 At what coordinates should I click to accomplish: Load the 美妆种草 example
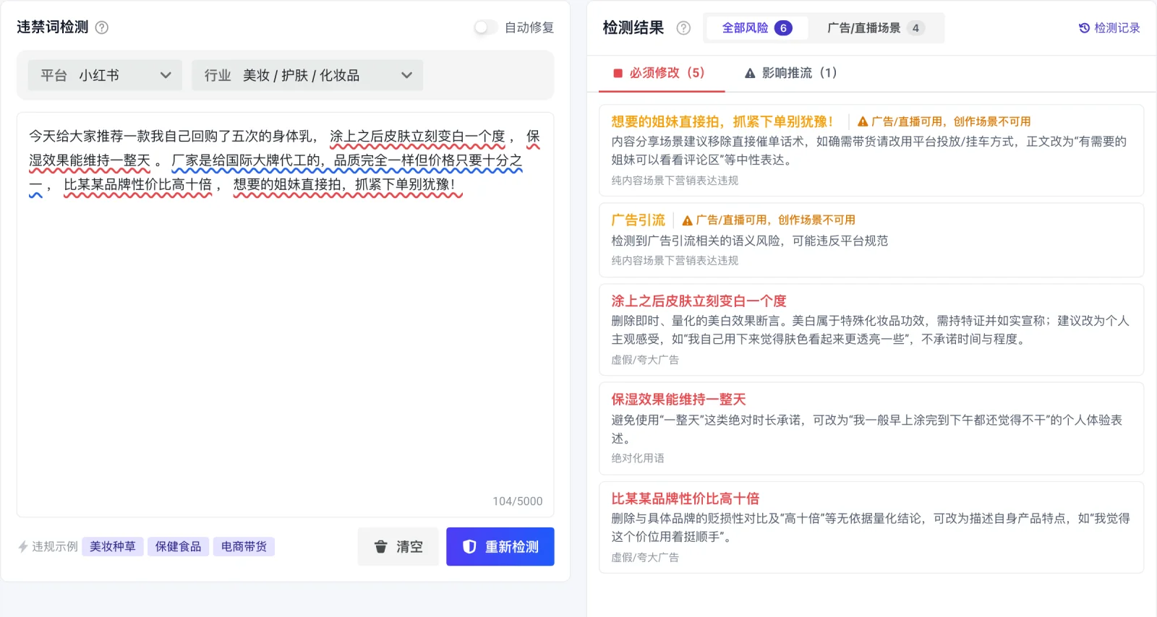click(113, 546)
